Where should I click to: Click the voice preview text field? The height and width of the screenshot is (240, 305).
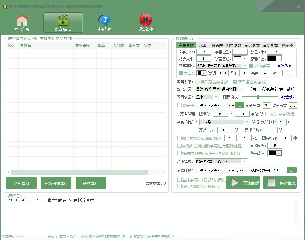[x=267, y=89]
